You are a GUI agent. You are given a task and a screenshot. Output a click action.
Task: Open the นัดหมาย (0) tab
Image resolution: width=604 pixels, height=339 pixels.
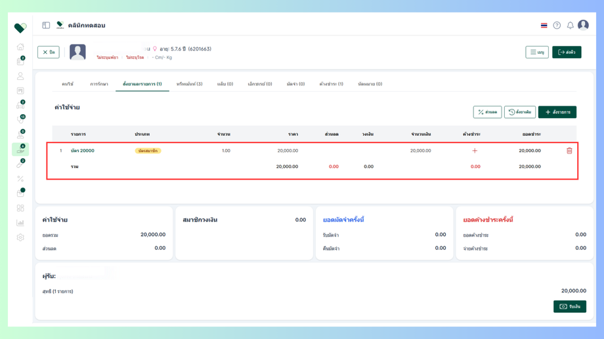pyautogui.click(x=370, y=84)
